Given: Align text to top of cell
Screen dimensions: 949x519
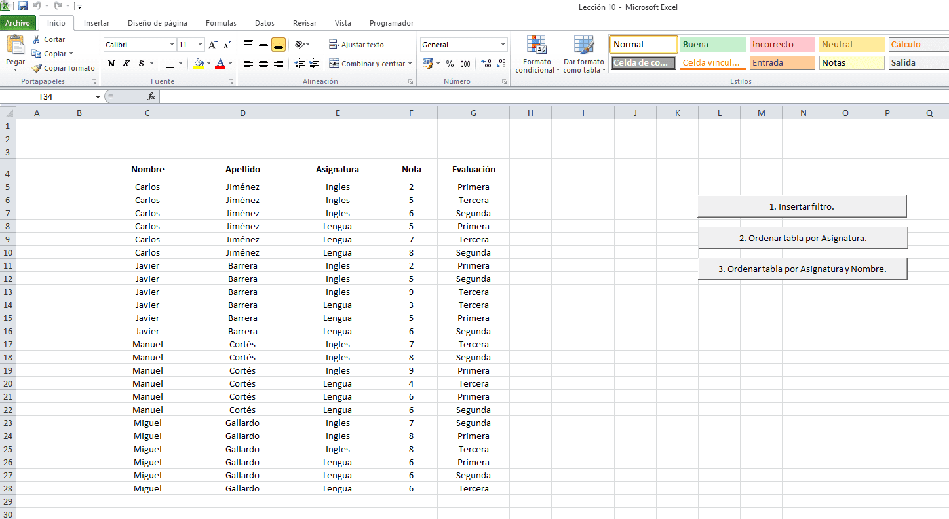Looking at the screenshot, I should click(x=248, y=45).
